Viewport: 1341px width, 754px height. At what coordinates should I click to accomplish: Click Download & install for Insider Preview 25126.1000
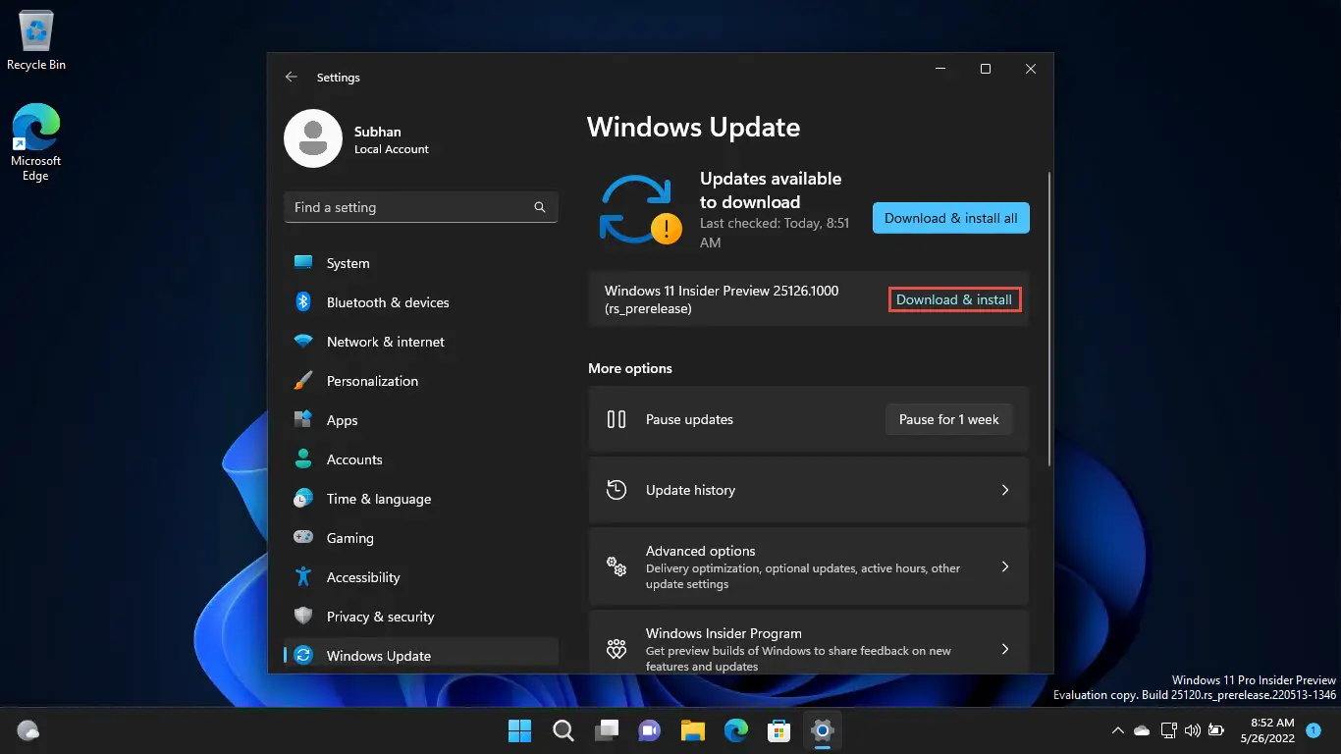(954, 299)
